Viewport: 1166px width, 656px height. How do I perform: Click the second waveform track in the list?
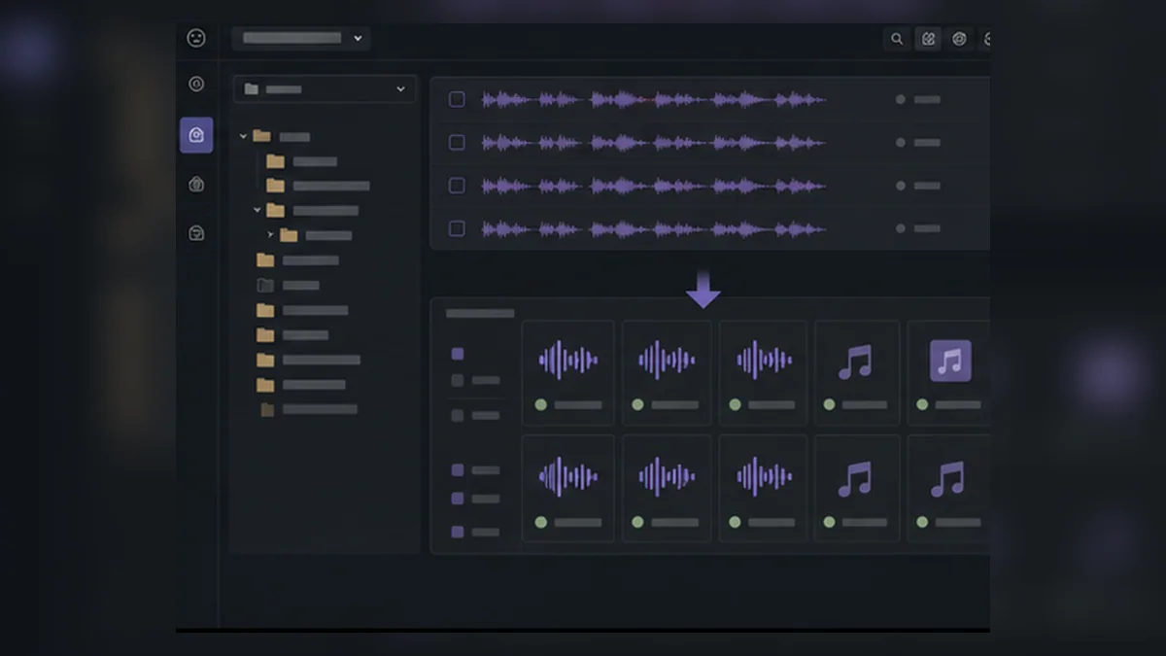pyautogui.click(x=654, y=142)
